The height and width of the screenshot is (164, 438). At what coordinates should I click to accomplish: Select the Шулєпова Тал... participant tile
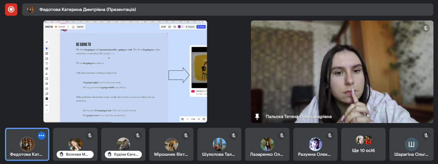tap(219, 144)
